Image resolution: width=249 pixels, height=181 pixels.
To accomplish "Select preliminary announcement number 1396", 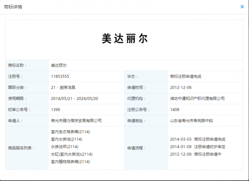I will coord(56,110).
